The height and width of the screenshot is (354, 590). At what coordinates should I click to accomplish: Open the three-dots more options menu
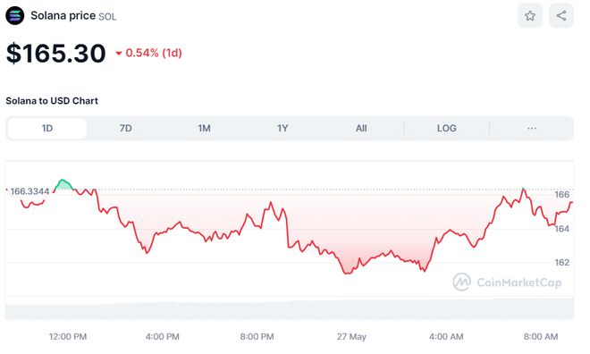[532, 129]
